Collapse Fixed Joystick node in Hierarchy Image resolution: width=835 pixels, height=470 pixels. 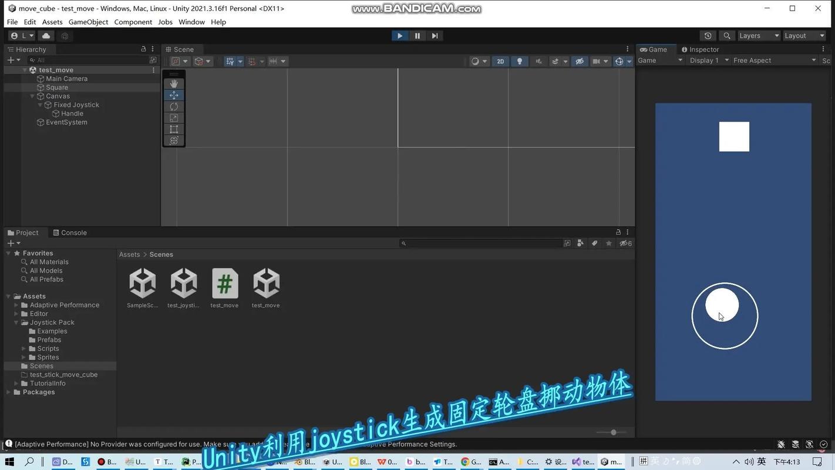40,105
